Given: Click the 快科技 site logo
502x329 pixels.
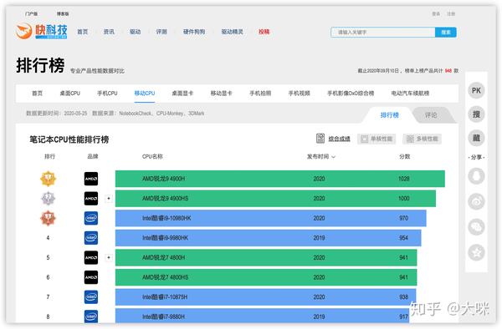Looking at the screenshot, I should point(42,31).
